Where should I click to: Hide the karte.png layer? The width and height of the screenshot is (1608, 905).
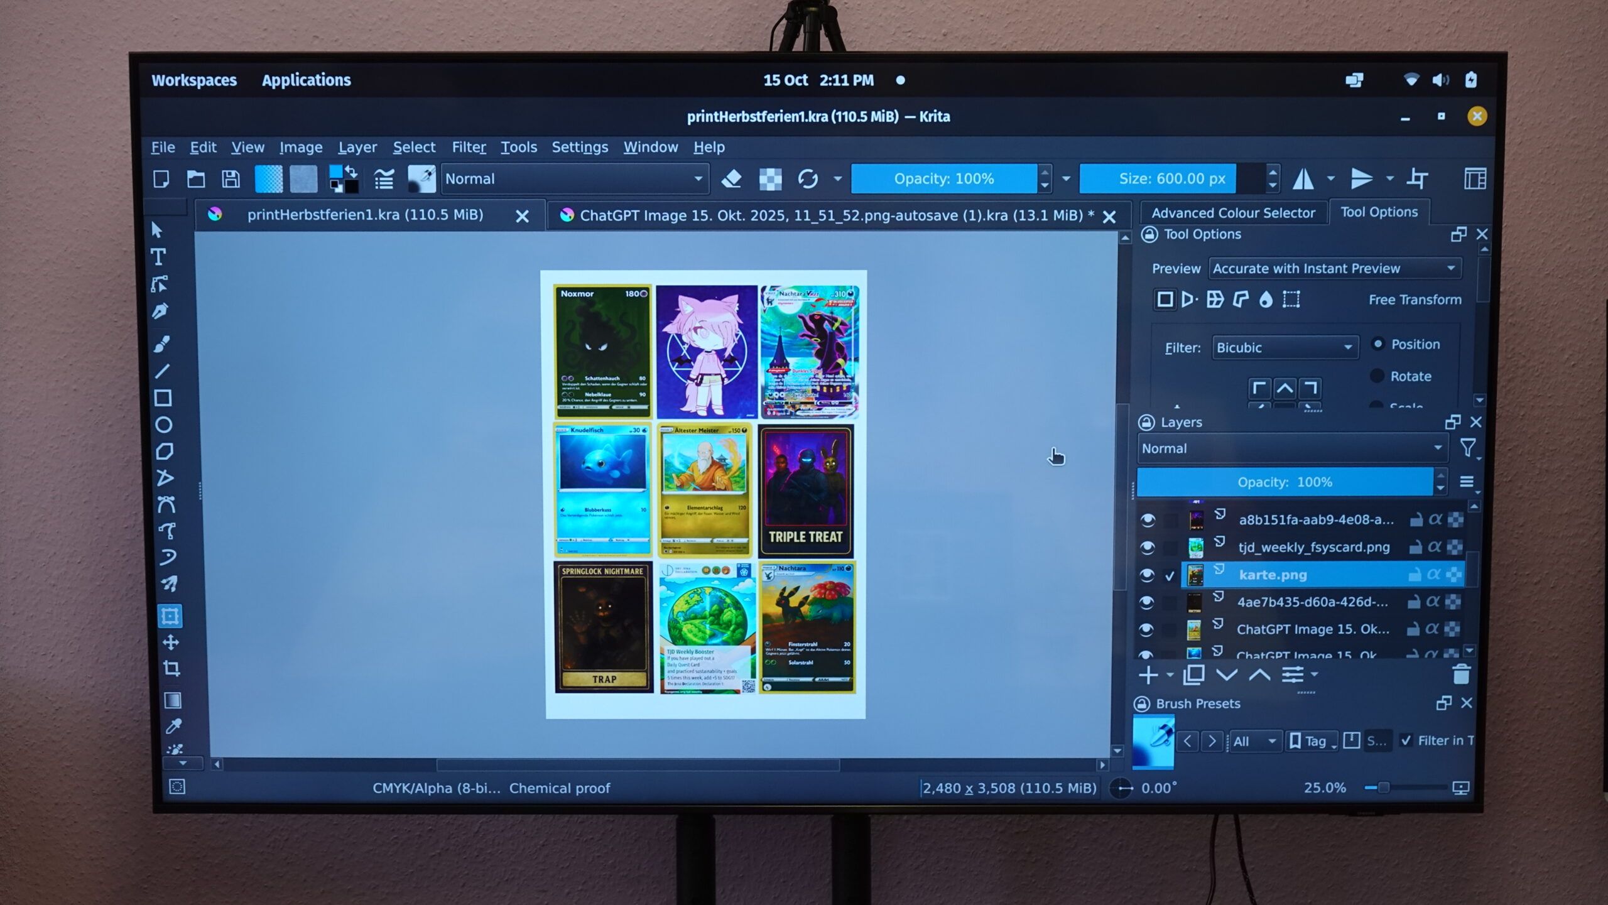[x=1147, y=575]
